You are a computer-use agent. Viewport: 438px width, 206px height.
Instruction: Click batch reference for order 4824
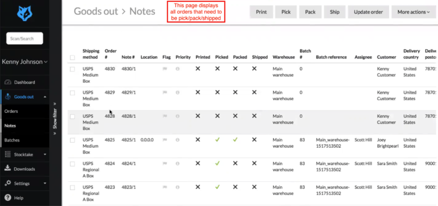(333, 167)
